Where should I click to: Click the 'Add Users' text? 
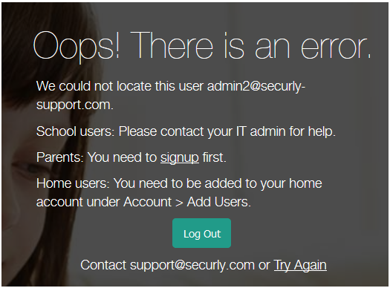(x=218, y=202)
